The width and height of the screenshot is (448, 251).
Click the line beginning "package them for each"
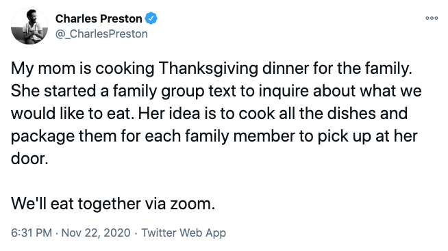click(x=214, y=136)
